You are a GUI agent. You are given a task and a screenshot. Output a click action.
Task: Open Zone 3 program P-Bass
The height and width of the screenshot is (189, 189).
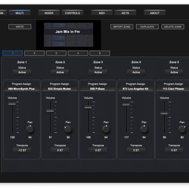(97, 89)
